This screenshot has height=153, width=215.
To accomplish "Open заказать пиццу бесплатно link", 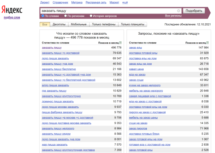I will 59,69.
